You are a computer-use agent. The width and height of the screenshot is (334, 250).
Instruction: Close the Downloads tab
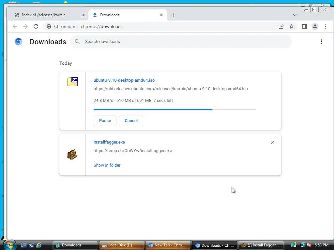(x=161, y=15)
